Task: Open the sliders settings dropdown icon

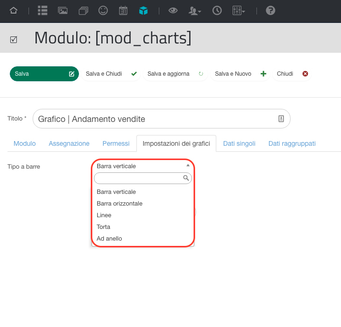Action: tap(239, 10)
